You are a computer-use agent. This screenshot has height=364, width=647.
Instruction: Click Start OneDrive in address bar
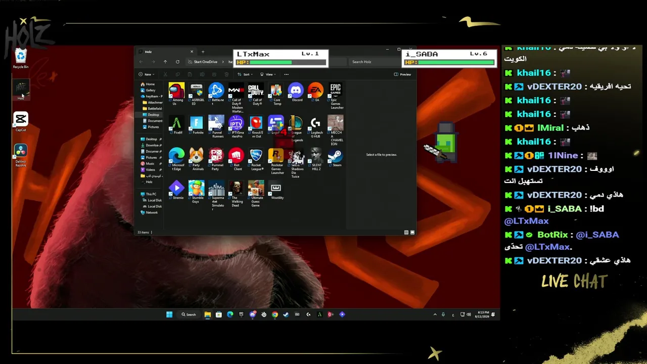(x=205, y=62)
